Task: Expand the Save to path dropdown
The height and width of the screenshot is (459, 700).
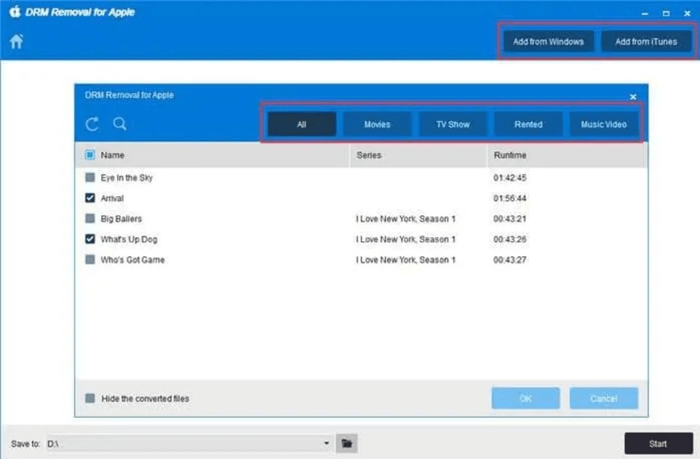Action: click(326, 443)
